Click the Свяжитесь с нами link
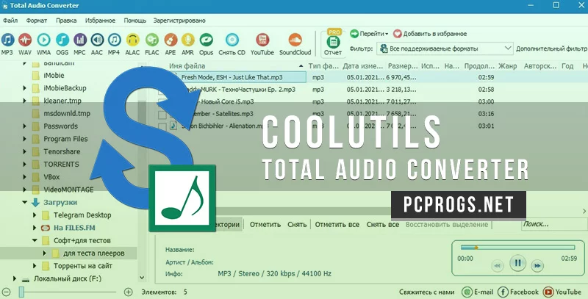The width and height of the screenshot is (588, 299). coord(427,292)
